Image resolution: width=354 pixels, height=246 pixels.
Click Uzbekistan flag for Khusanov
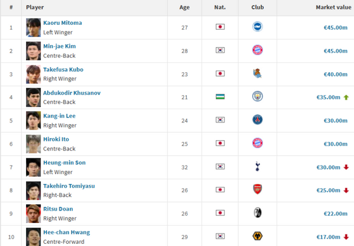(220, 97)
